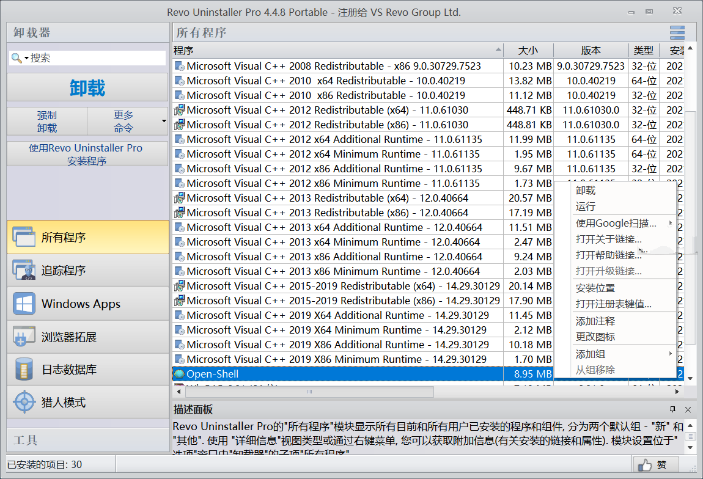703x479 pixels.
Task: Pin the 描述面板 description panel
Action: tap(673, 409)
